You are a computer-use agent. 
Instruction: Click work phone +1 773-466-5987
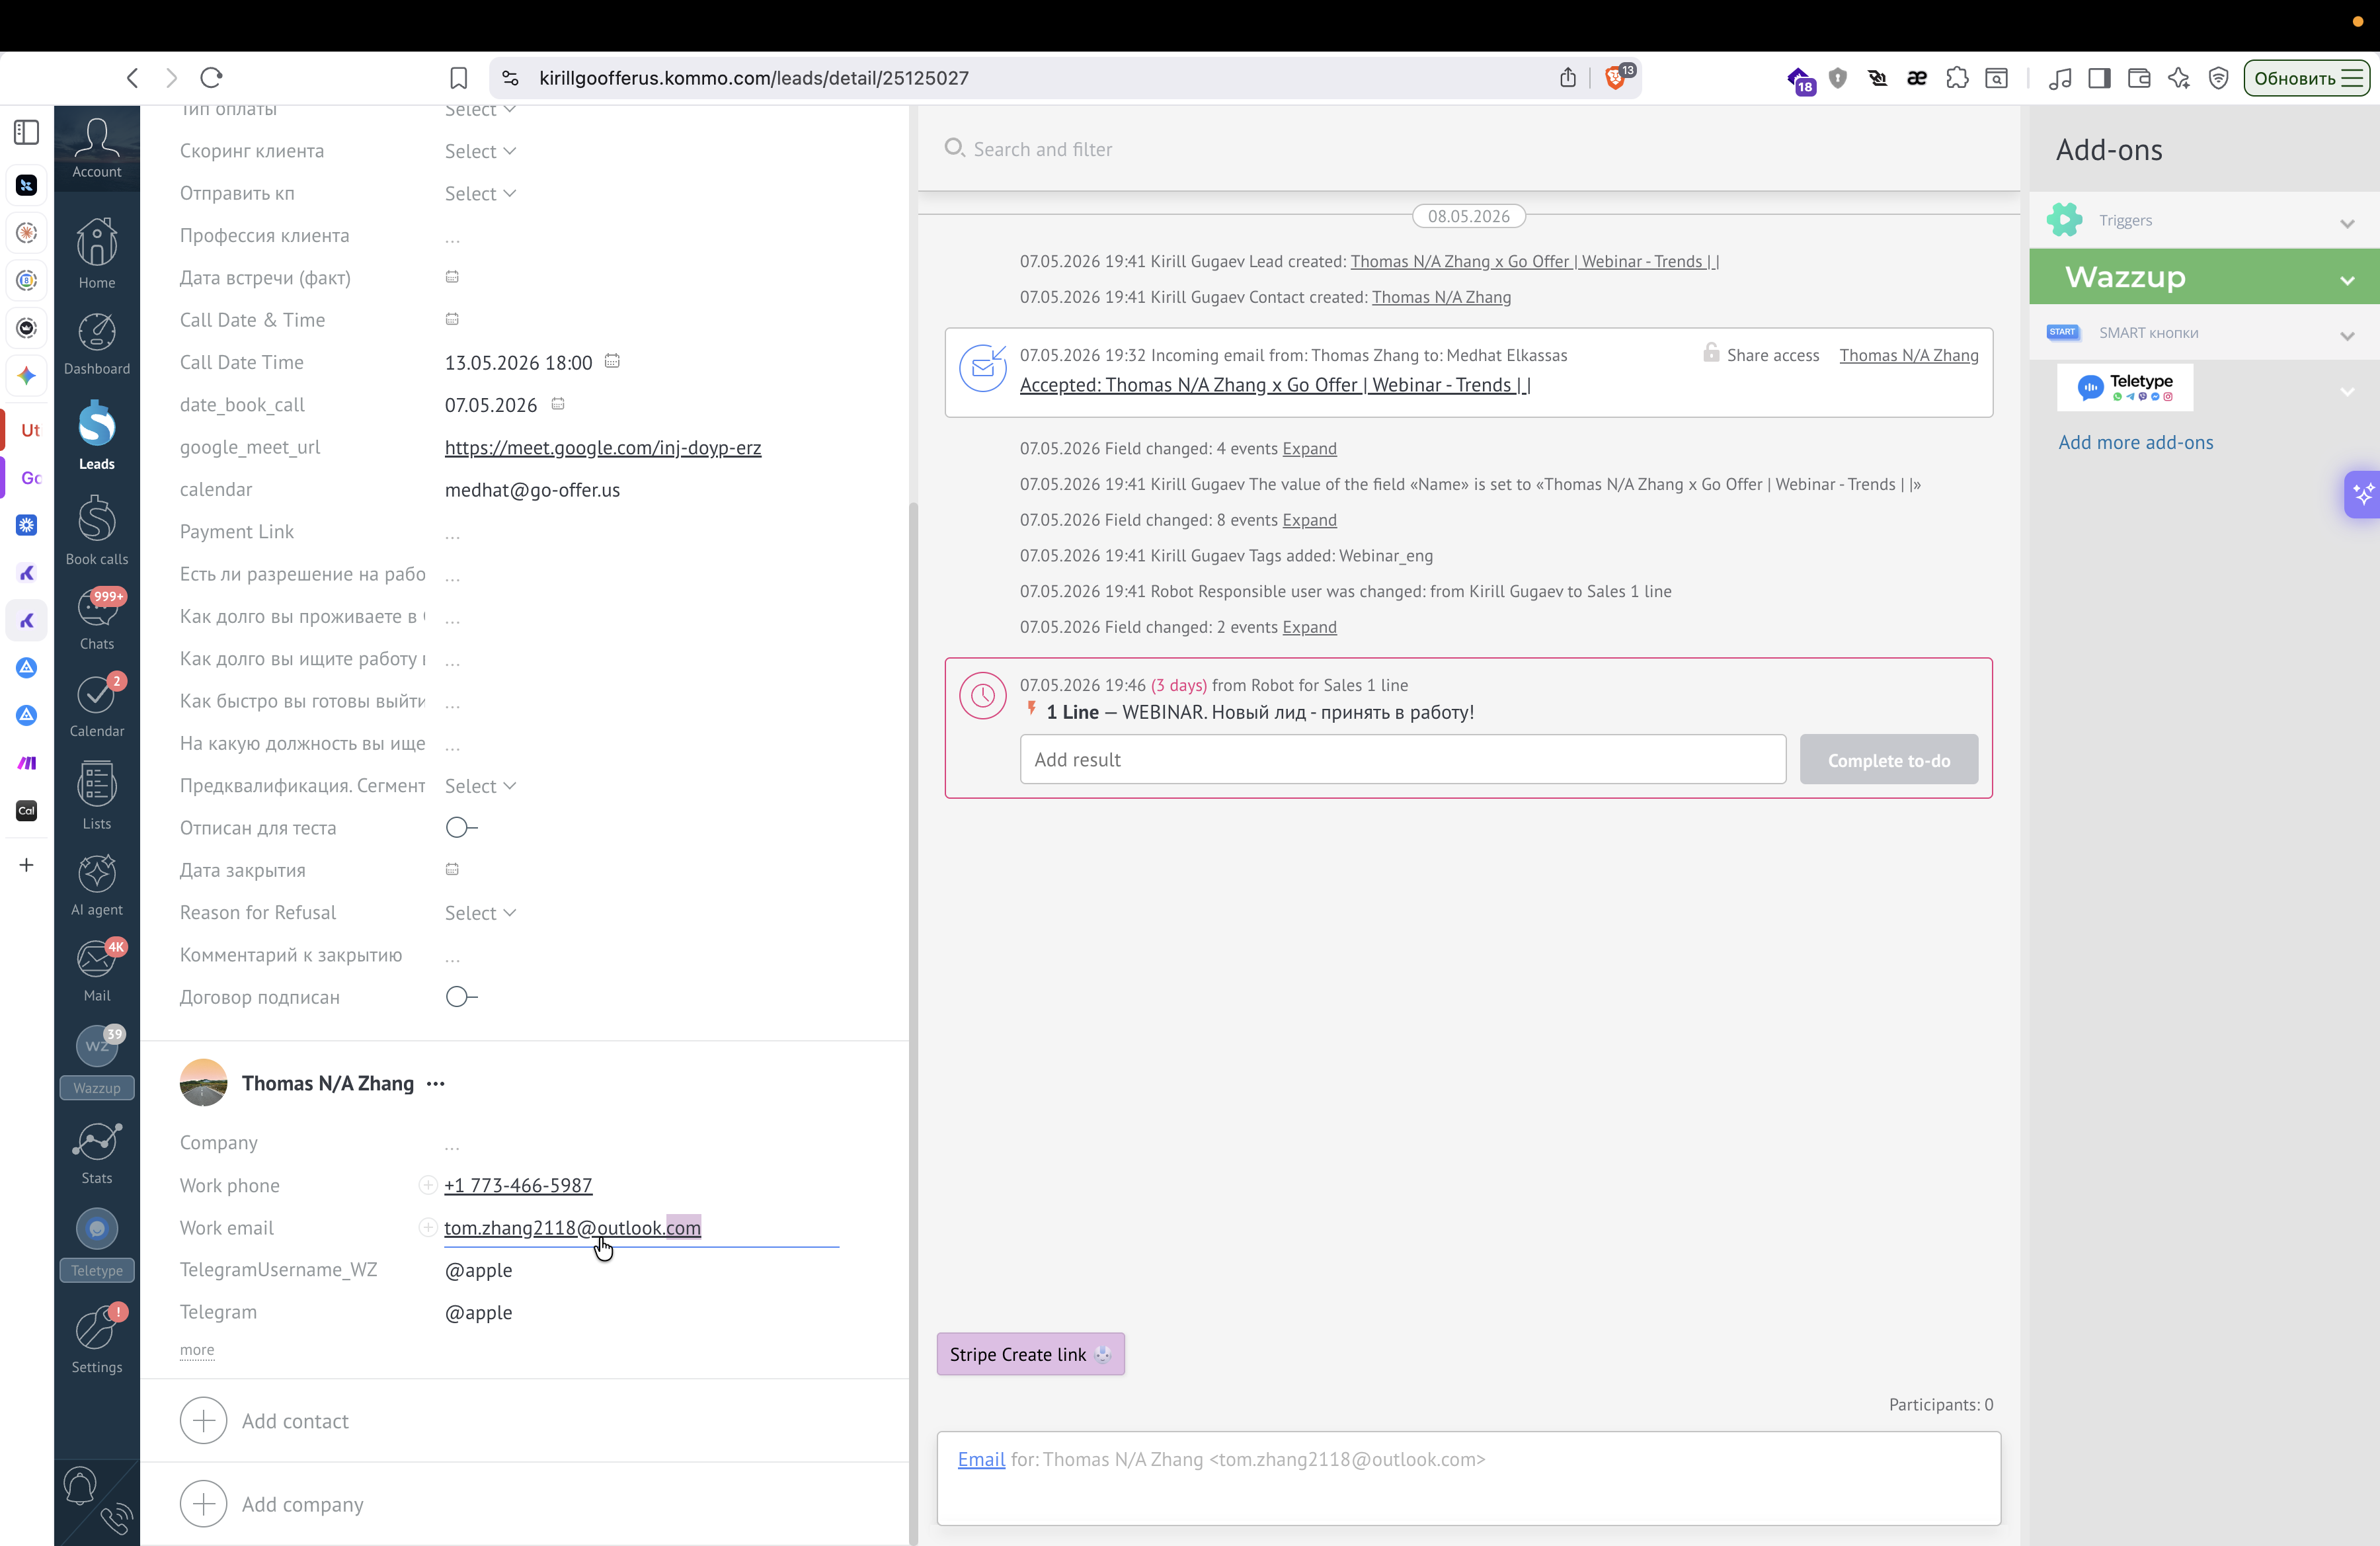tap(518, 1185)
